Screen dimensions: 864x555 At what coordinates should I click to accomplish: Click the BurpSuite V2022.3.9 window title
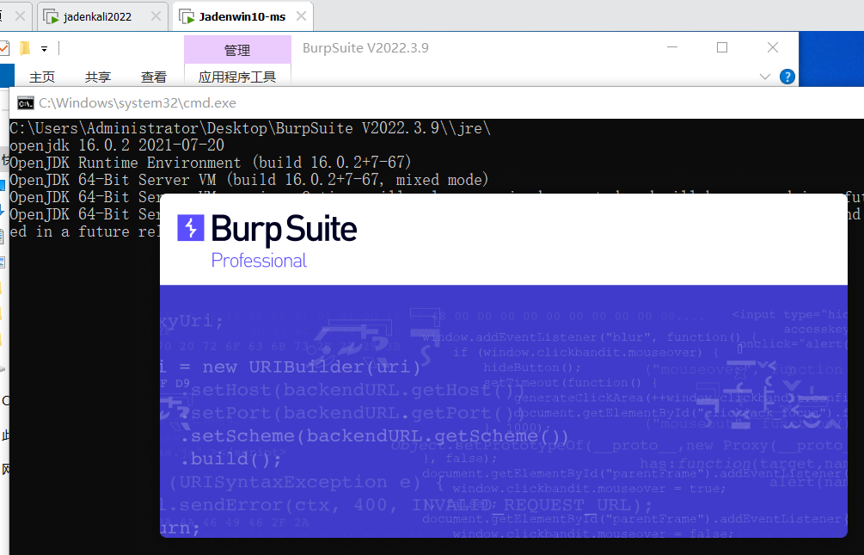point(365,48)
